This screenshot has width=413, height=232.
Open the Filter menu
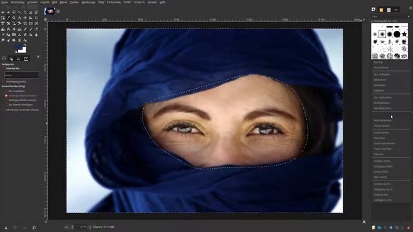tap(101, 2)
